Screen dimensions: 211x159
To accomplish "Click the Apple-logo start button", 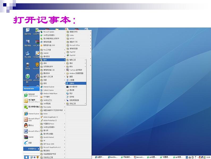I will coord(26,157).
